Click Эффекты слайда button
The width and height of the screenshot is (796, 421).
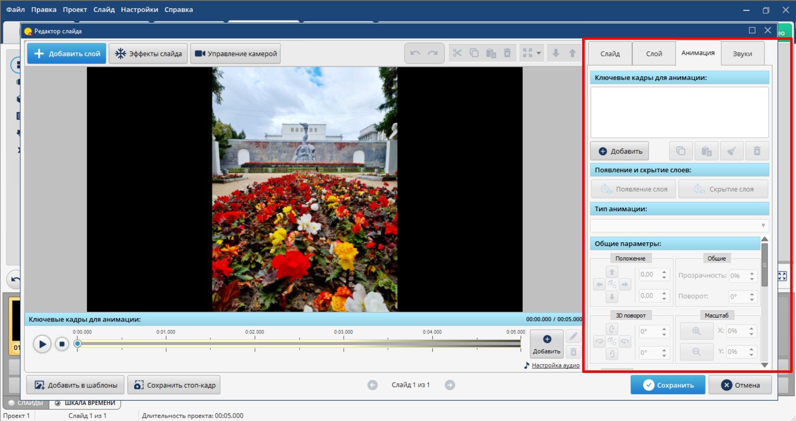148,54
